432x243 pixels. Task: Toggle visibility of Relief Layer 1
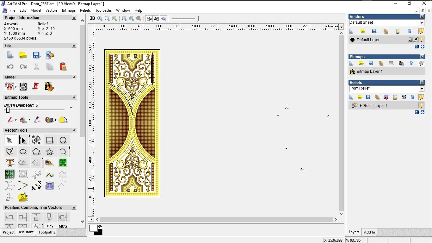tap(421, 105)
